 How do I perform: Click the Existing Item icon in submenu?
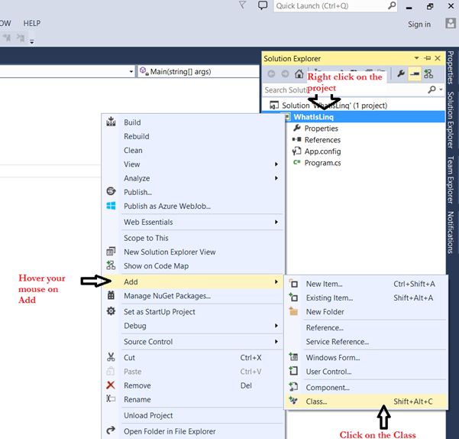pos(293,298)
